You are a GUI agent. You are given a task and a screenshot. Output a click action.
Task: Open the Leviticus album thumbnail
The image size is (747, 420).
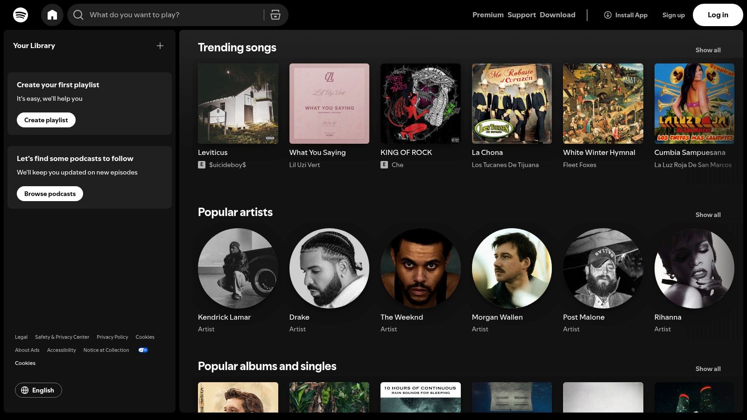[x=238, y=103]
